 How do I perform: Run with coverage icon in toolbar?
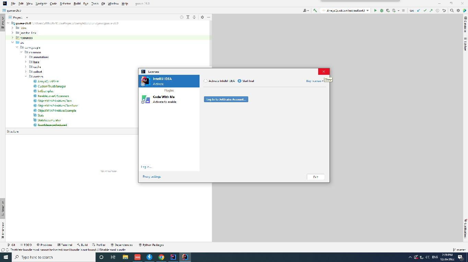coord(388,11)
